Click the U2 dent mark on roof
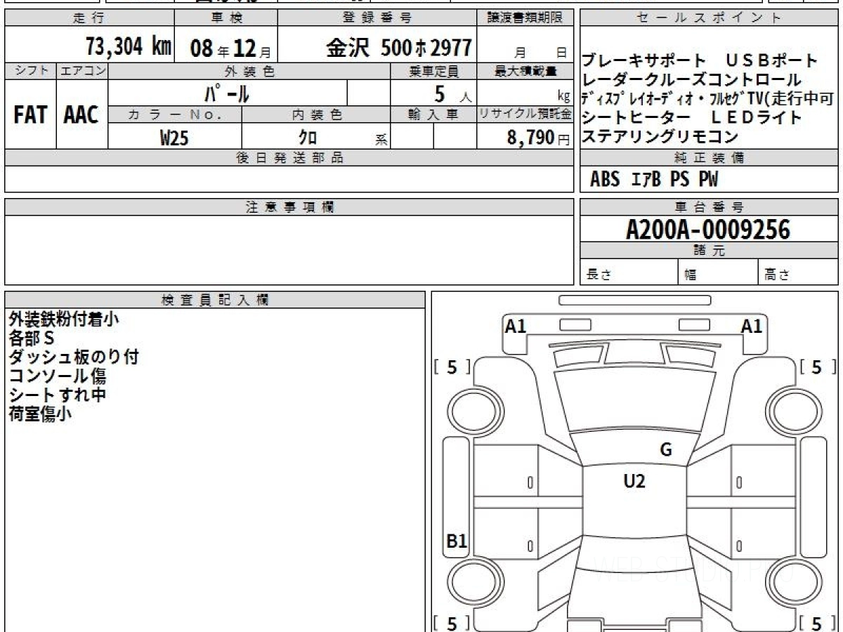843x632 pixels. (634, 481)
